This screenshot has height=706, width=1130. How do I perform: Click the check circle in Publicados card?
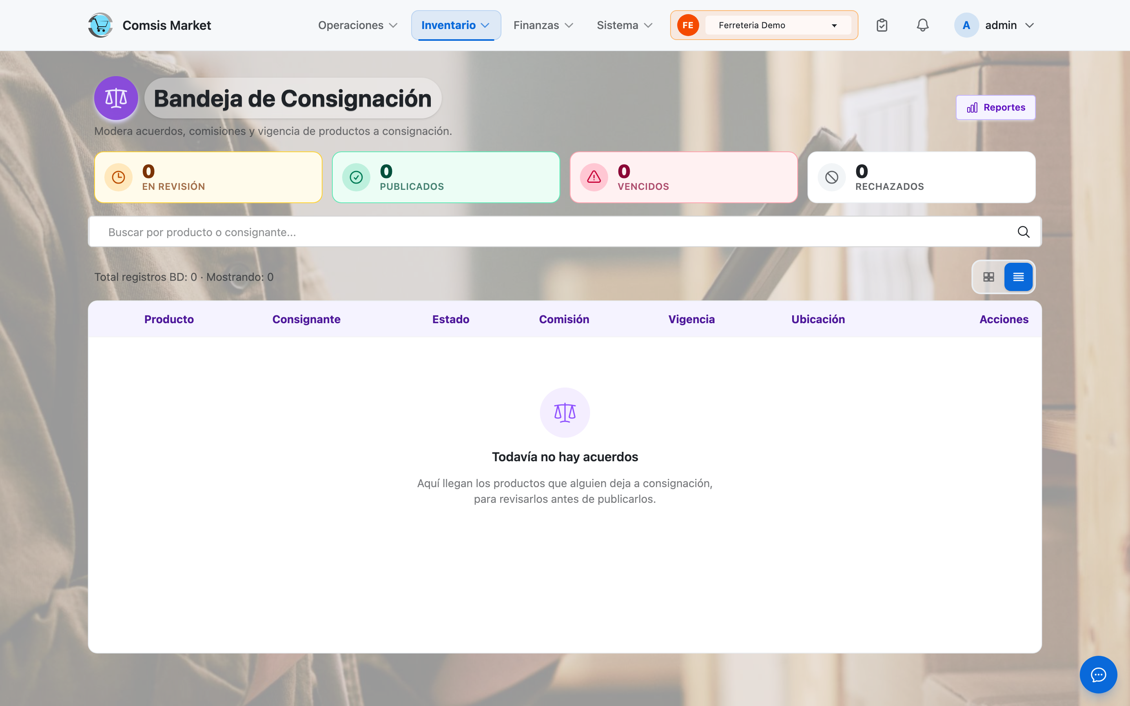[x=356, y=177]
